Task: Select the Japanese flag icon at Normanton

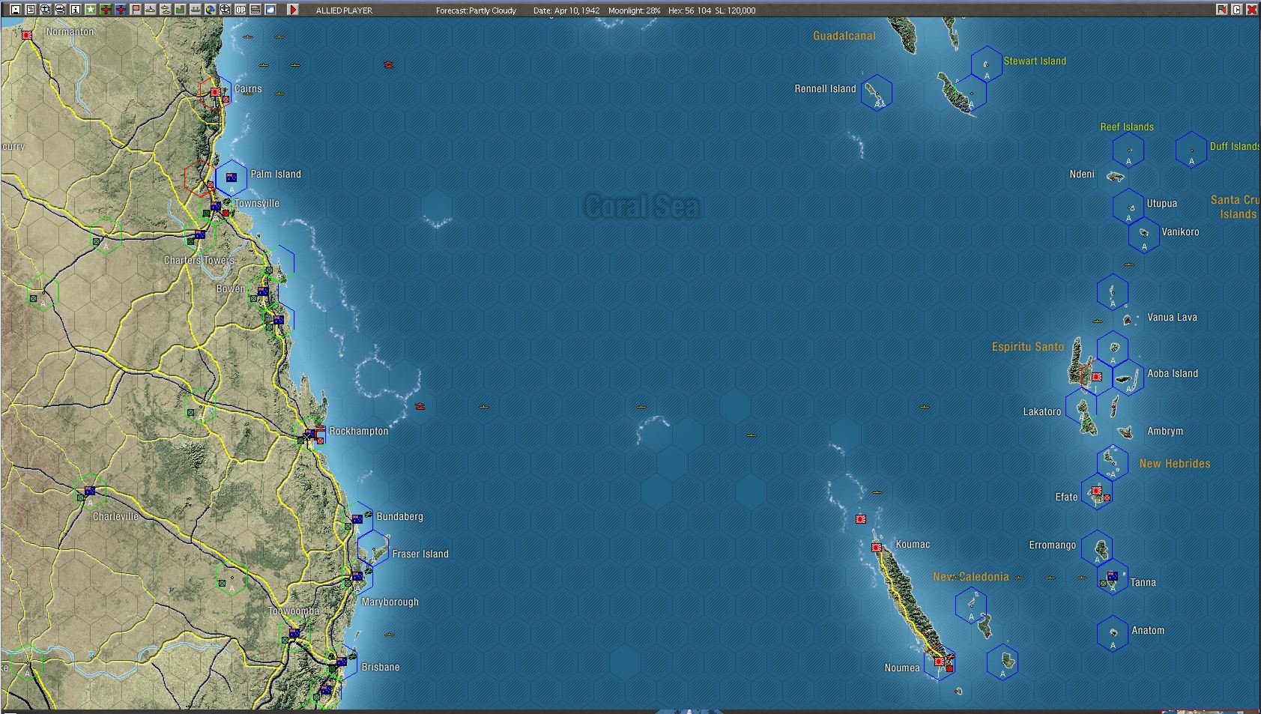Action: [x=27, y=35]
